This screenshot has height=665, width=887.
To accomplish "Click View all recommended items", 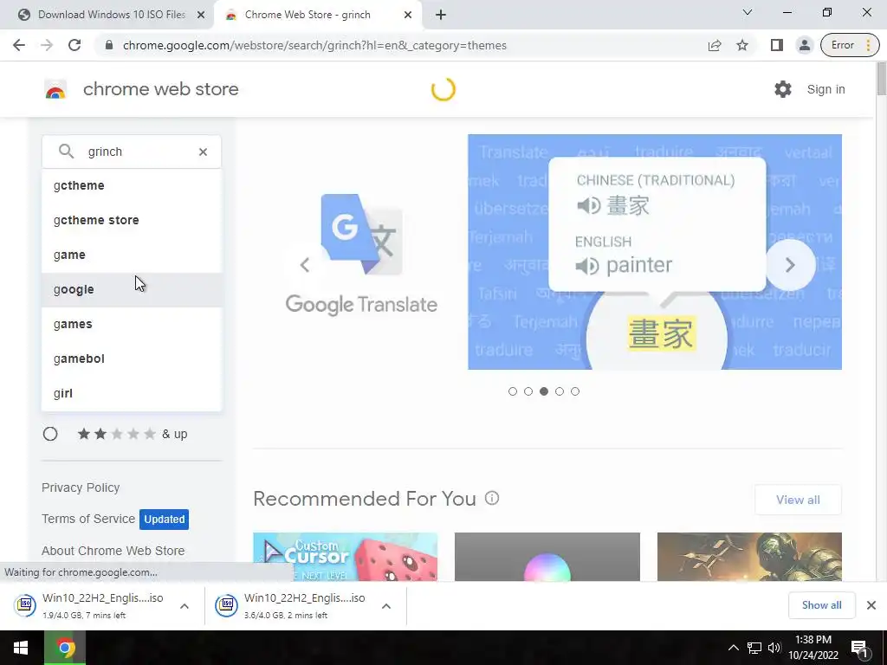I will 798,500.
